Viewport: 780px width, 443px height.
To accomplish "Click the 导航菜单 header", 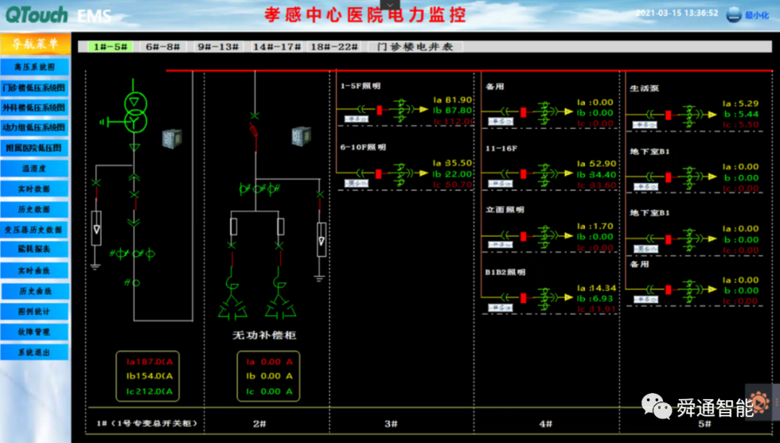I will 35,44.
